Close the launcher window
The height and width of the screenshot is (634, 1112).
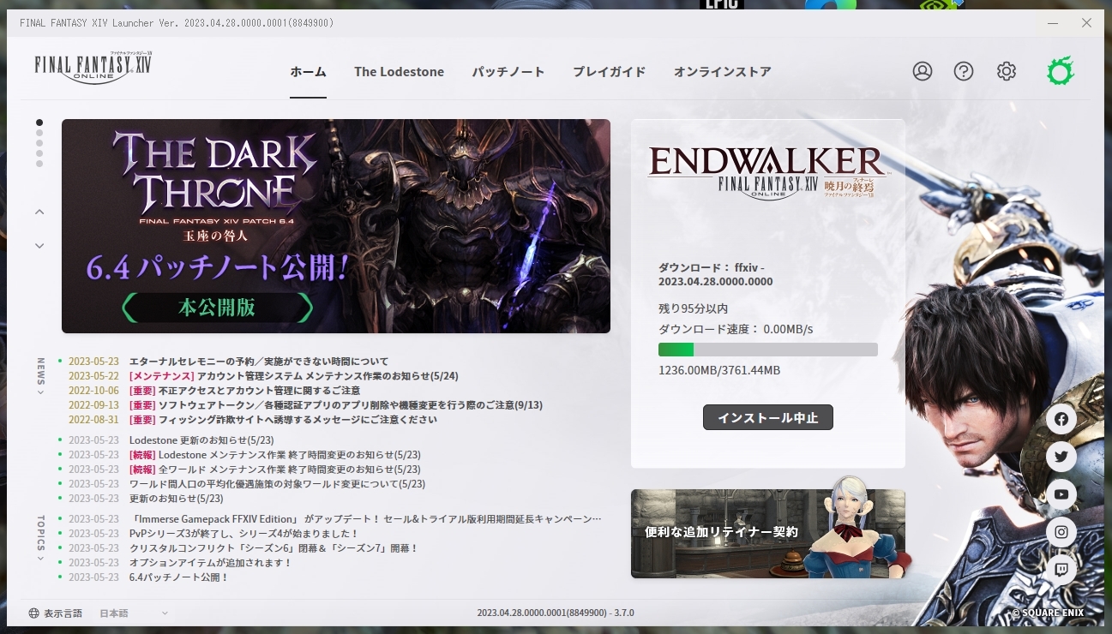coord(1086,23)
